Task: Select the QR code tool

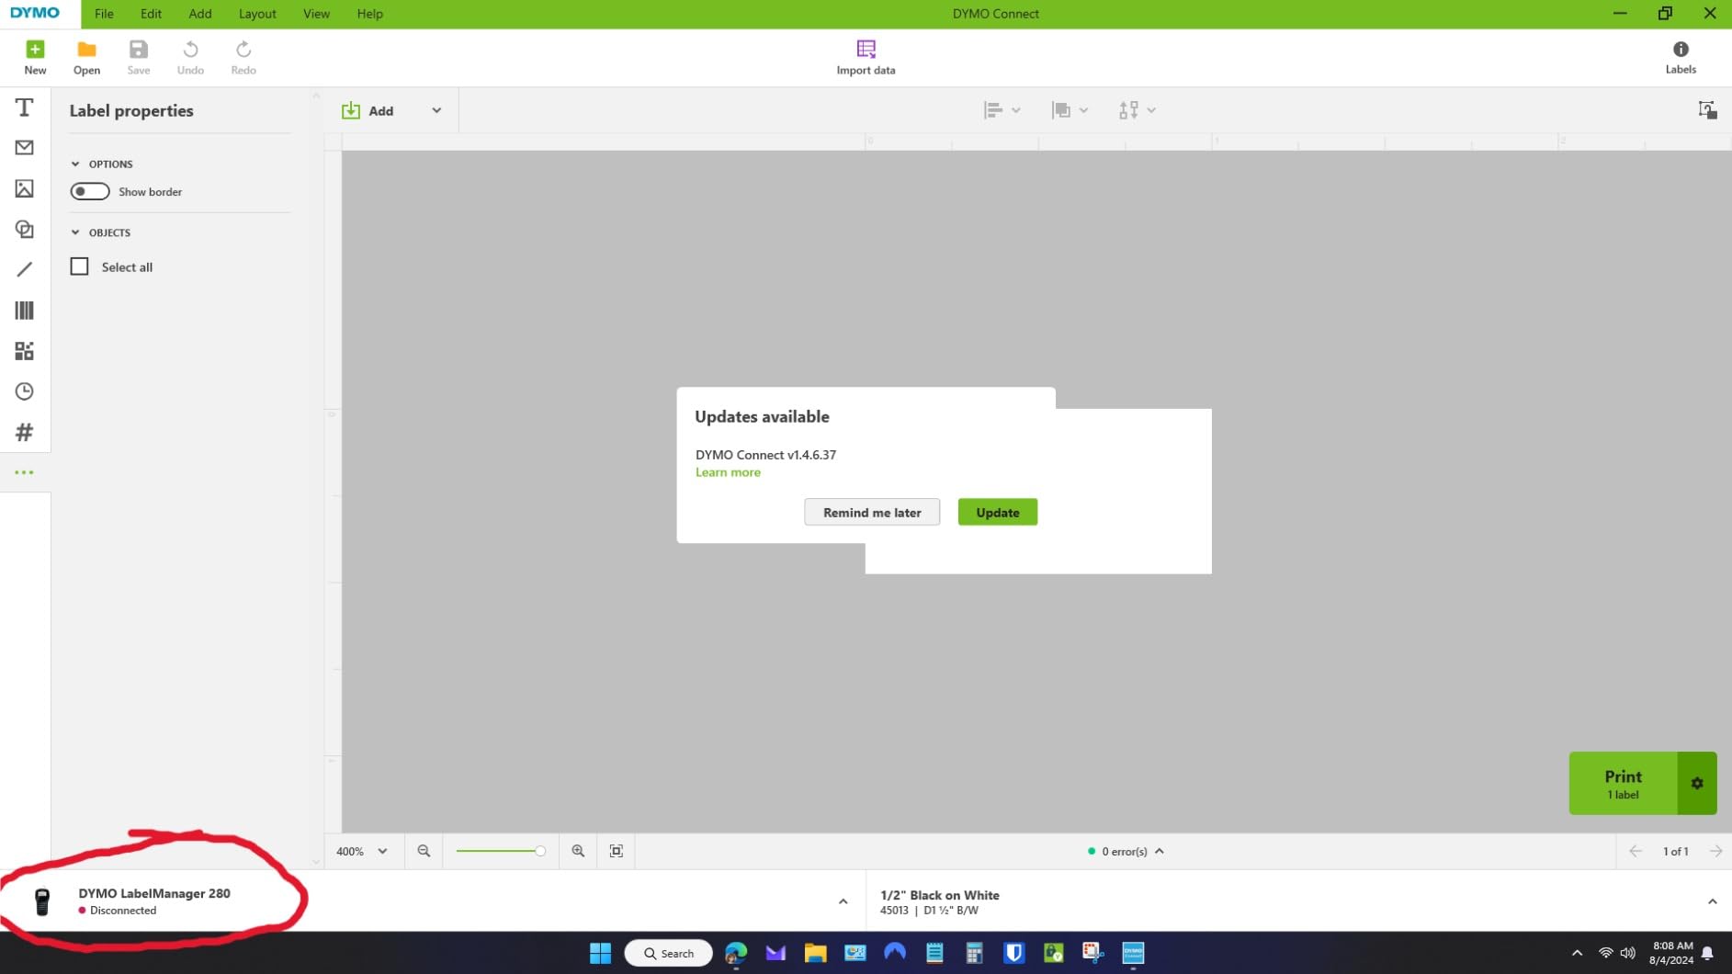Action: pos(25,351)
